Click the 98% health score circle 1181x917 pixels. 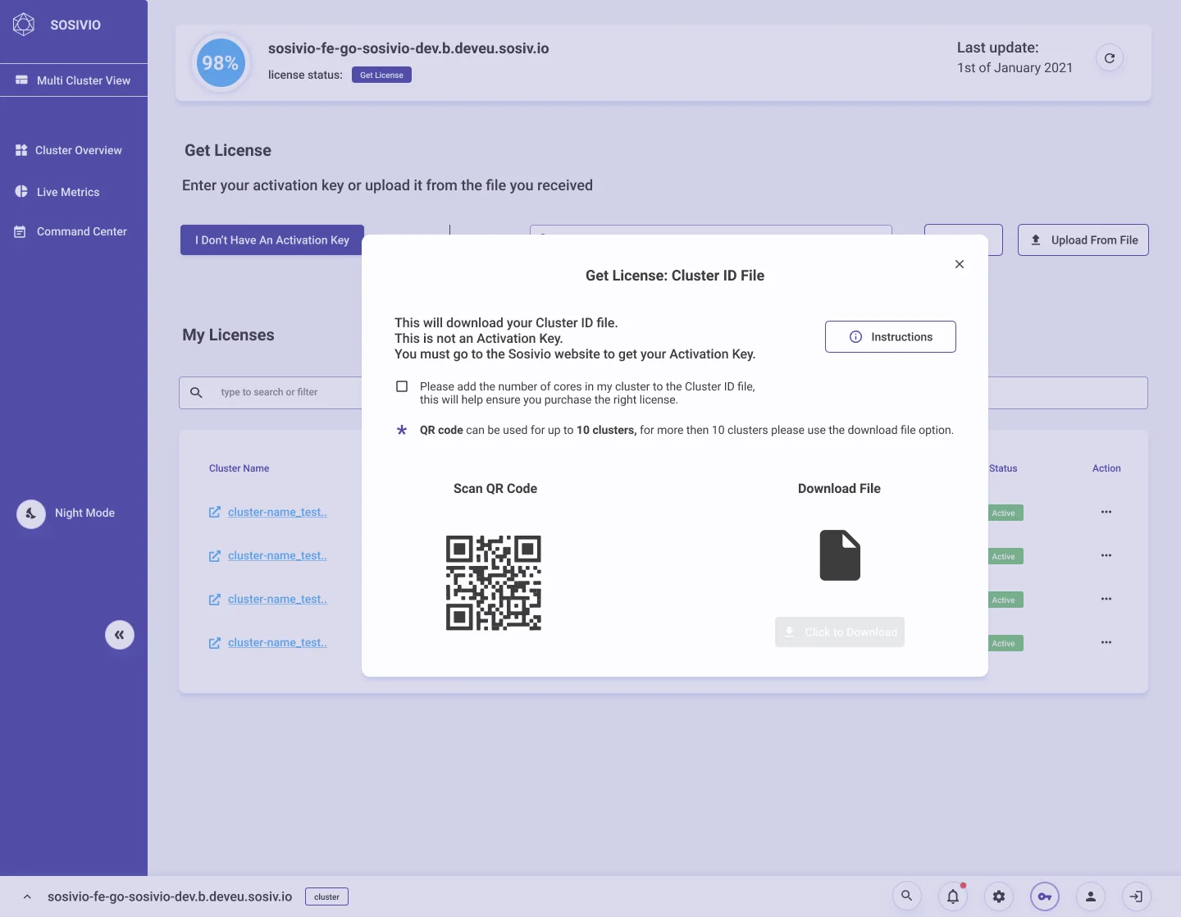pyautogui.click(x=221, y=63)
